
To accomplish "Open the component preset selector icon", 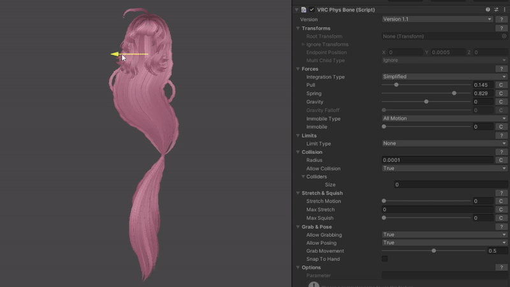I will [x=496, y=10].
